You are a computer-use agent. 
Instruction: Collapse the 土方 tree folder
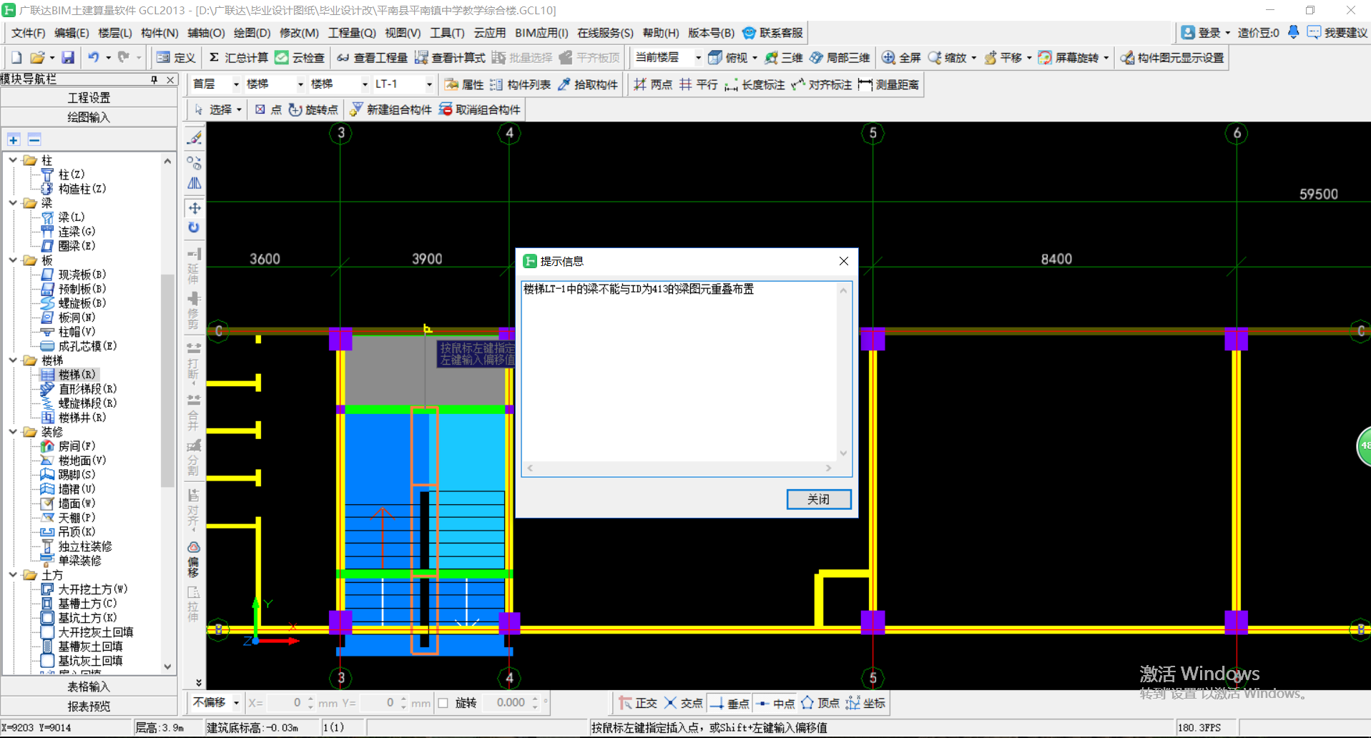pos(13,575)
